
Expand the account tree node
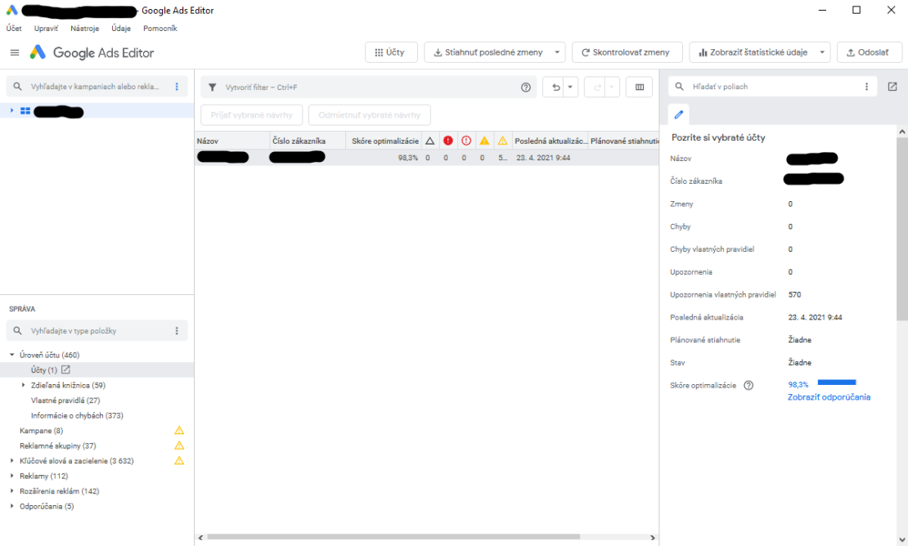coord(11,110)
